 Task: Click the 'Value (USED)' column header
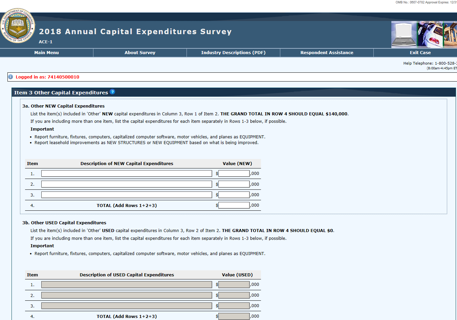[237, 275]
